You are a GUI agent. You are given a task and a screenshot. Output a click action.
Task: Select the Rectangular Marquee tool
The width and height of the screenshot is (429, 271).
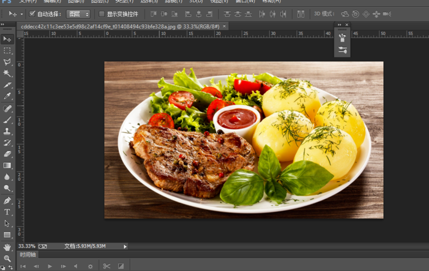[x=7, y=51]
